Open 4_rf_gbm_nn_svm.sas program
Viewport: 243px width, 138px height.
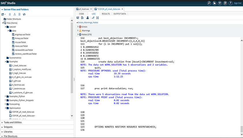[x=22, y=77]
